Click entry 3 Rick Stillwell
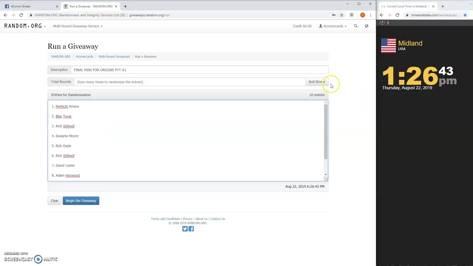Viewport: 473px width, 266px height. [63, 126]
